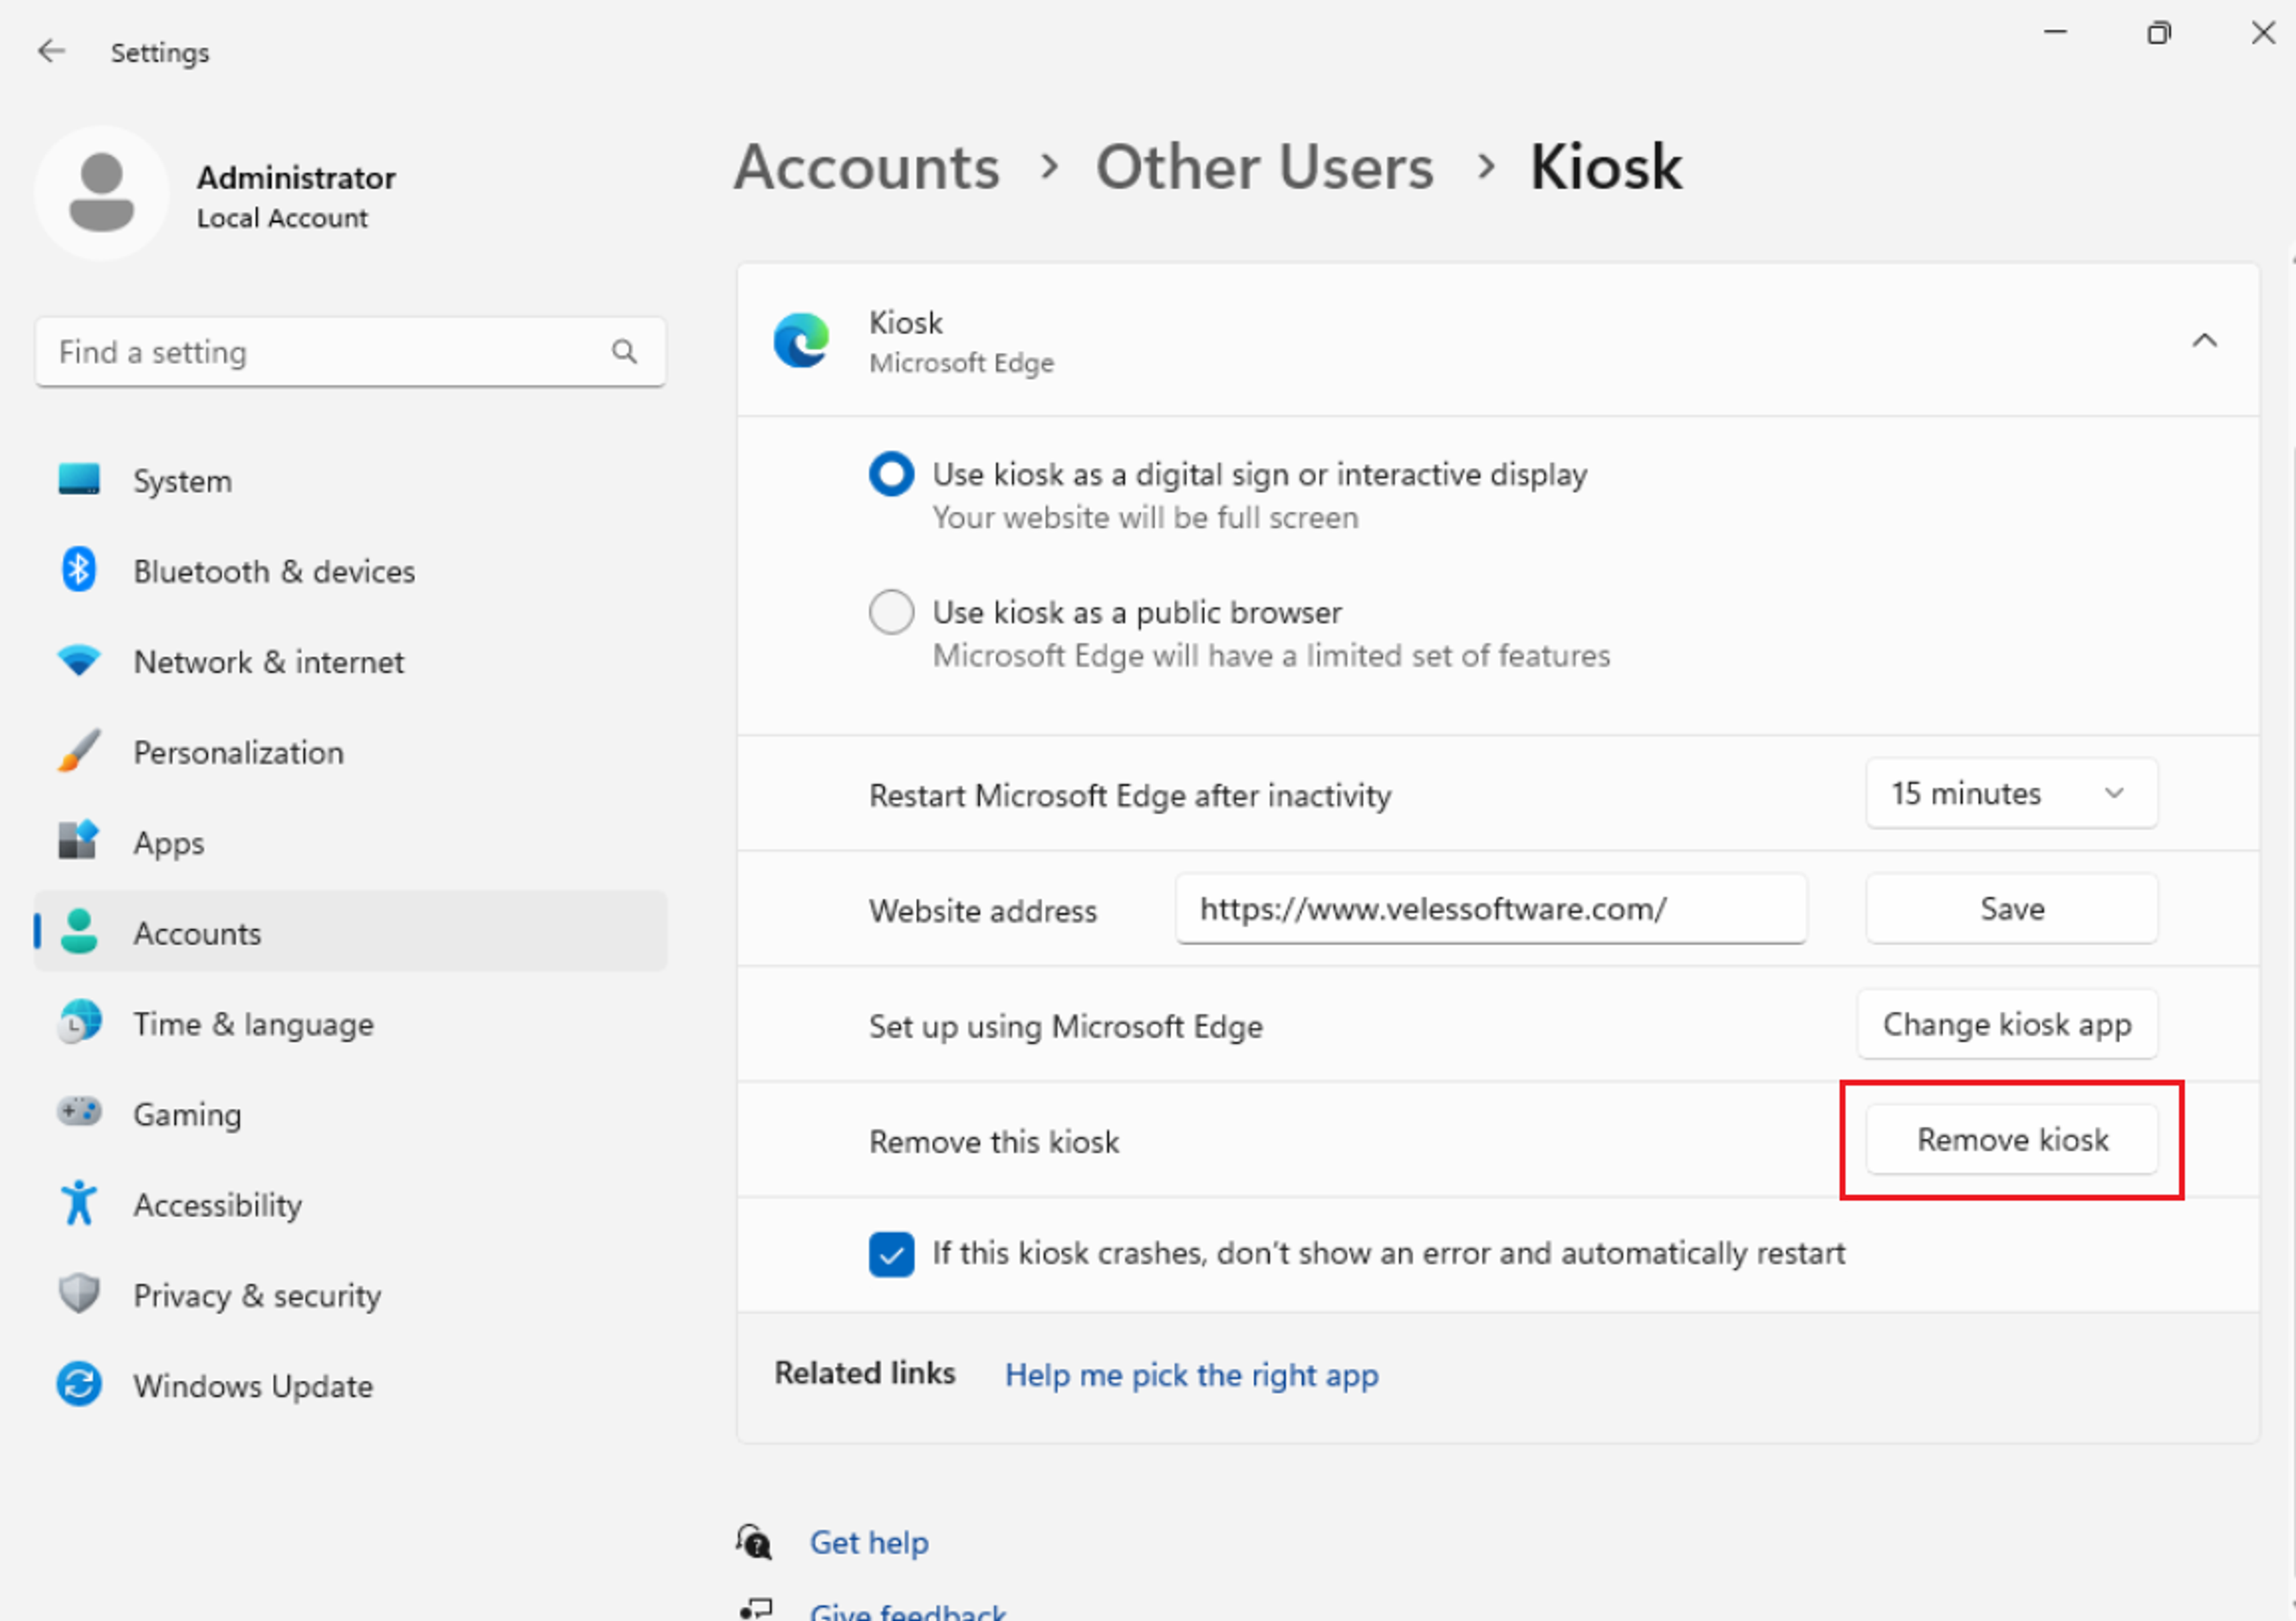
Task: Select Accounts in the sidebar
Action: [x=350, y=931]
